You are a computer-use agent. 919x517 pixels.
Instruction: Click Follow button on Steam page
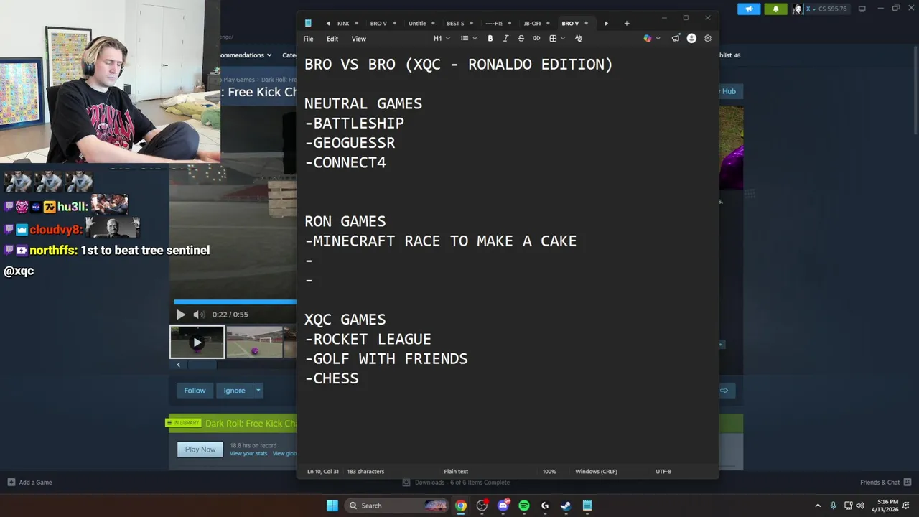click(x=195, y=391)
